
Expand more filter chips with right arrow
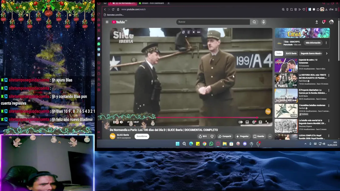click(327, 53)
